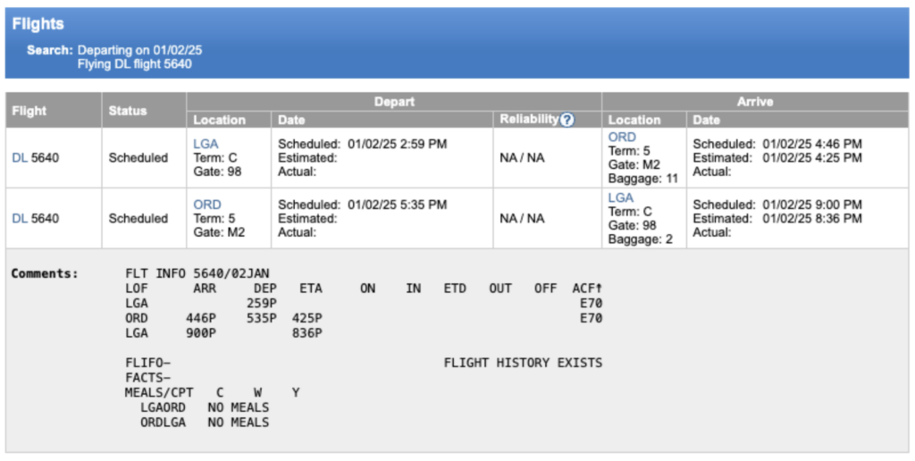Image resolution: width=915 pixels, height=461 pixels.
Task: Click ORD arrival airport link in first row
Action: click(x=622, y=138)
